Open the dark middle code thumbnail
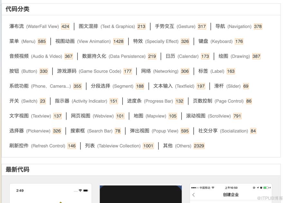The height and width of the screenshot is (203, 286). click(141, 194)
